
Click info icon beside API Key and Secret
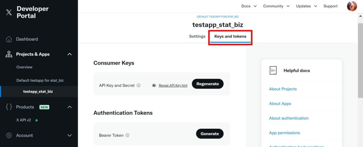pyautogui.click(x=139, y=85)
